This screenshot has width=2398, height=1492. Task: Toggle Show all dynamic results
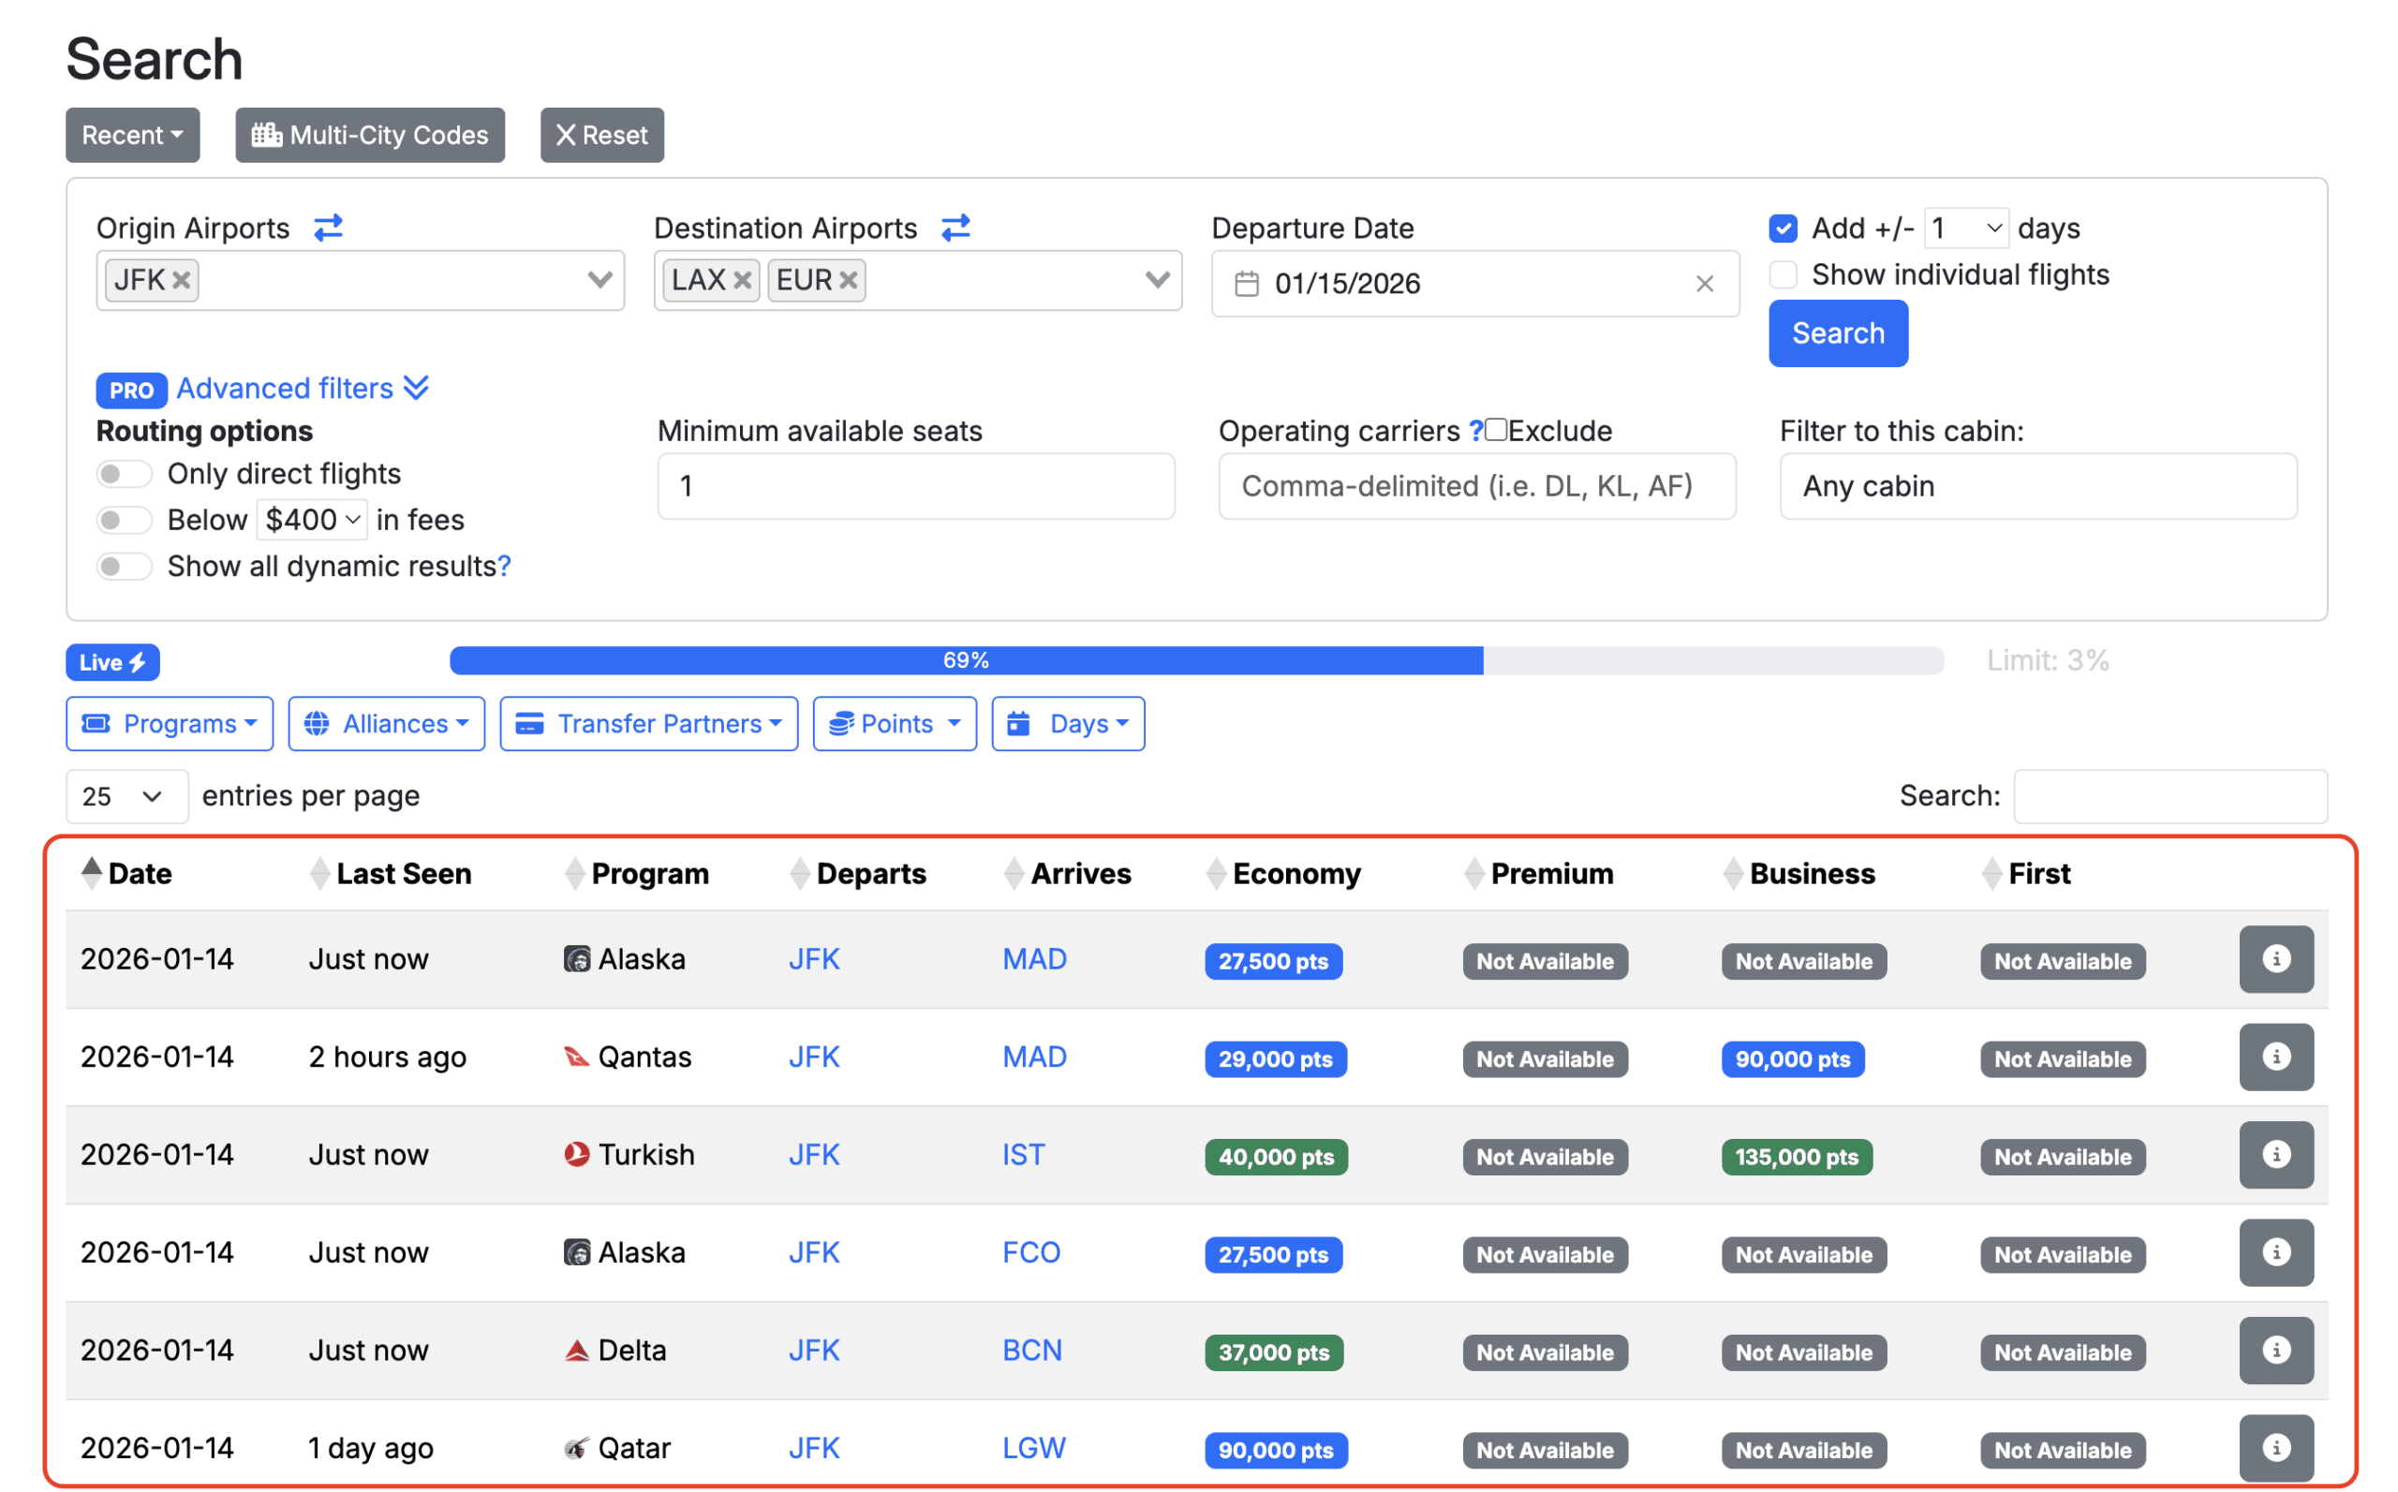click(x=125, y=566)
